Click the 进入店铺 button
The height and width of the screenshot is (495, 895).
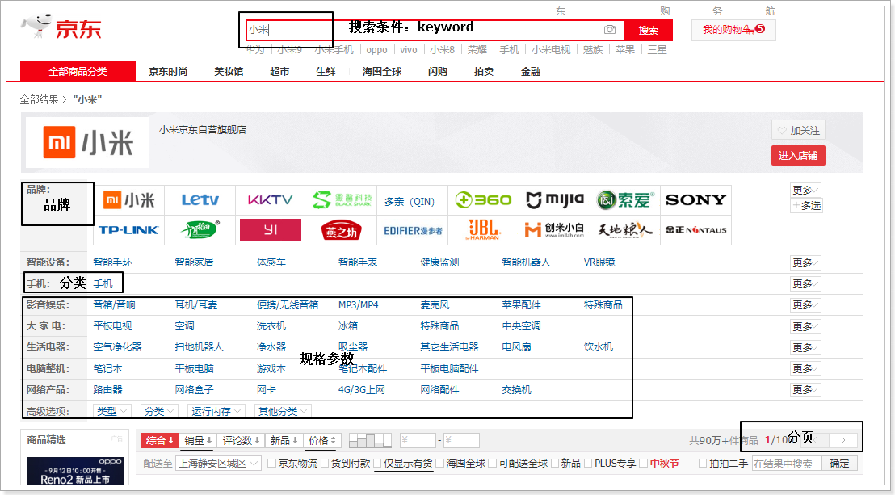click(x=798, y=155)
